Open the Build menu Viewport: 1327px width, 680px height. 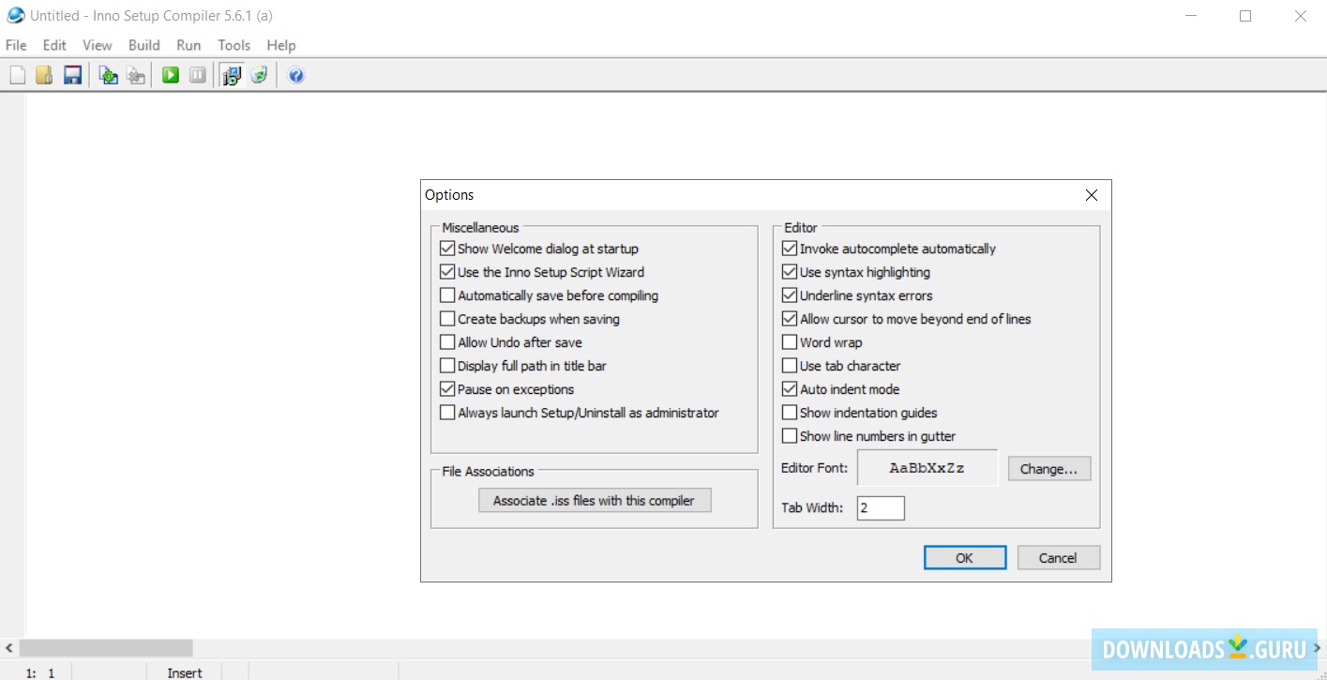(x=144, y=45)
